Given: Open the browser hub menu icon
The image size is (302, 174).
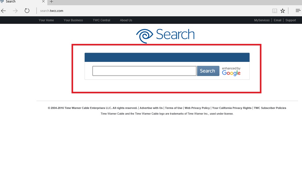Looking at the screenshot, I should (x=298, y=11).
